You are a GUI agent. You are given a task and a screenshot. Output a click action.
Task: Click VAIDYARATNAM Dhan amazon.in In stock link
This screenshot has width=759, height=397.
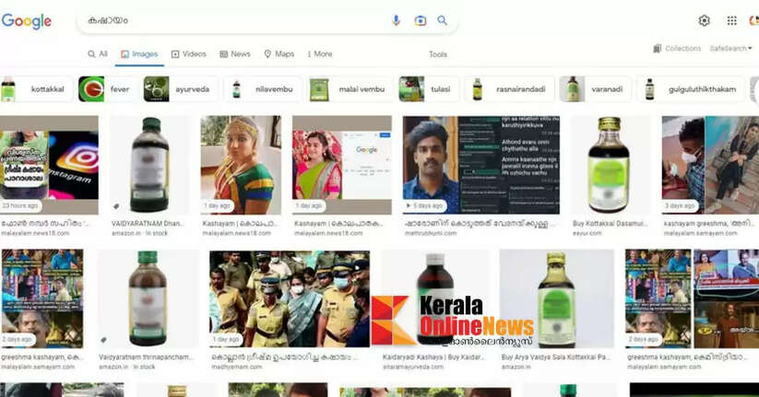click(140, 233)
